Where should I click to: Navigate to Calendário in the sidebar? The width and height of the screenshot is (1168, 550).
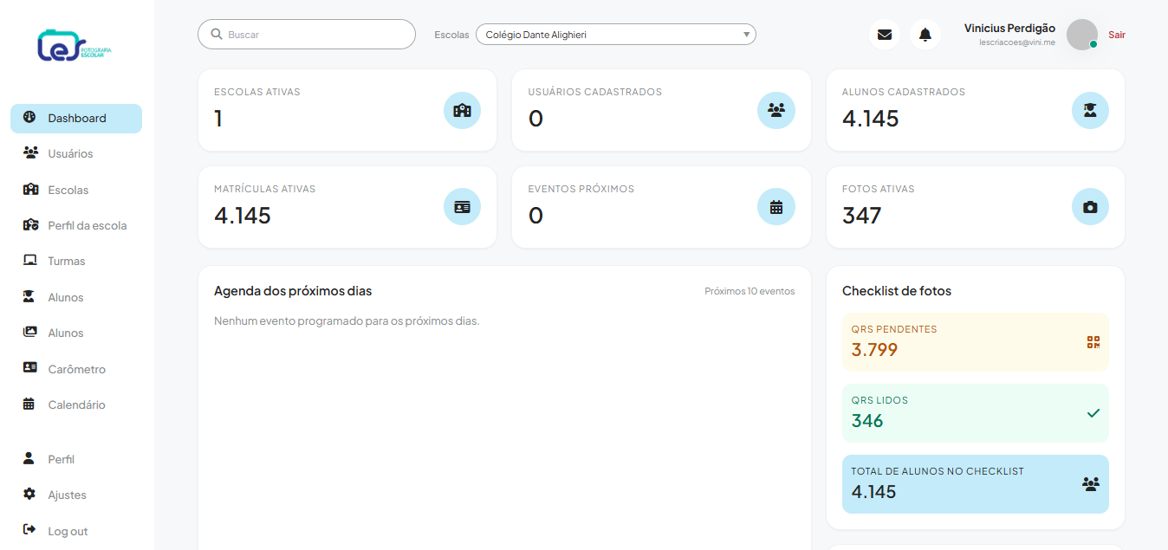pos(76,405)
